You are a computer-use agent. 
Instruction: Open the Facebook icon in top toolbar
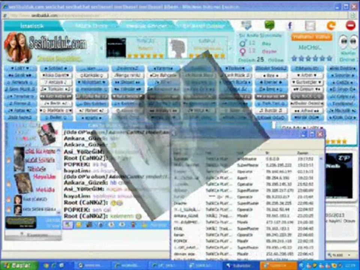tap(290, 25)
